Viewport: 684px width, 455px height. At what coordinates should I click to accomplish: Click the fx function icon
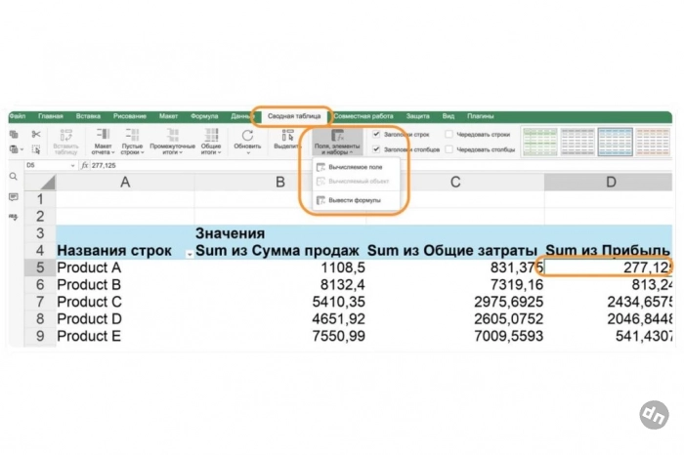(x=85, y=165)
